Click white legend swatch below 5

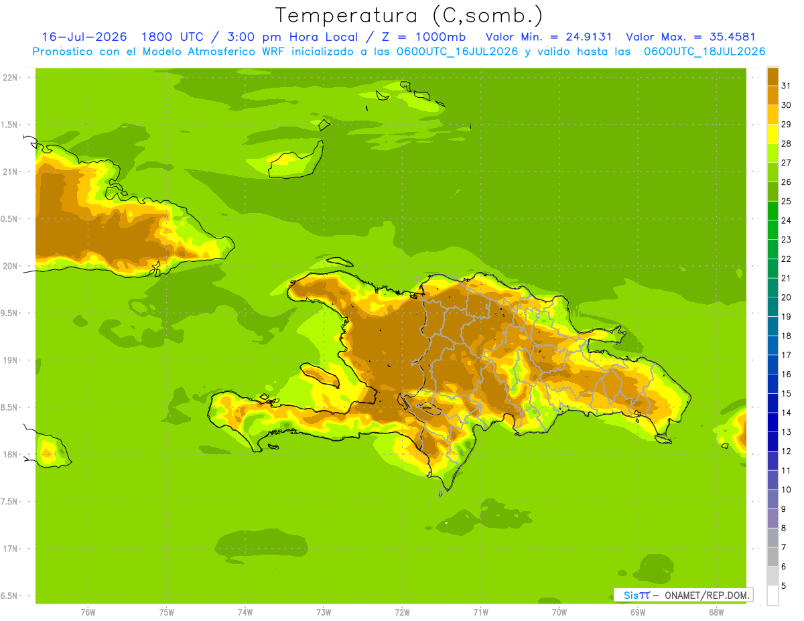(773, 596)
